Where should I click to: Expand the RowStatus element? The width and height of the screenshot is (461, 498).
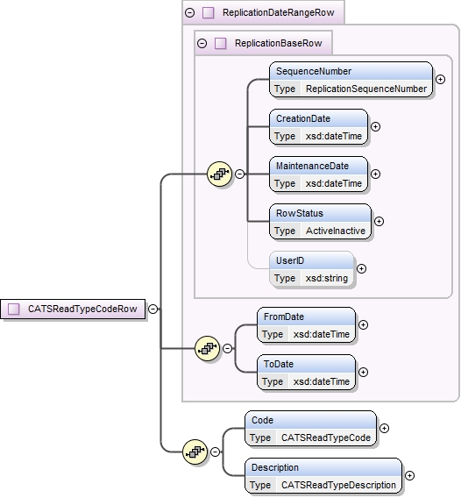pyautogui.click(x=379, y=221)
